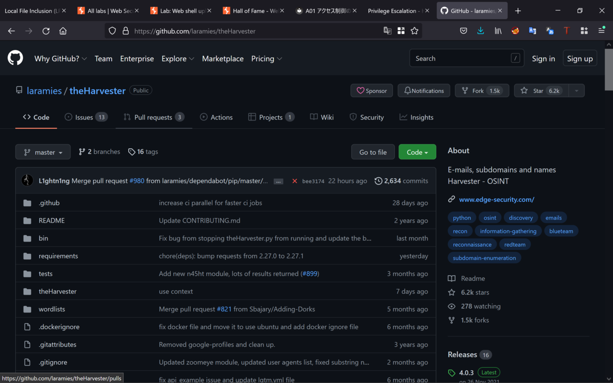
Task: Click the Sign in link
Action: tap(544, 59)
